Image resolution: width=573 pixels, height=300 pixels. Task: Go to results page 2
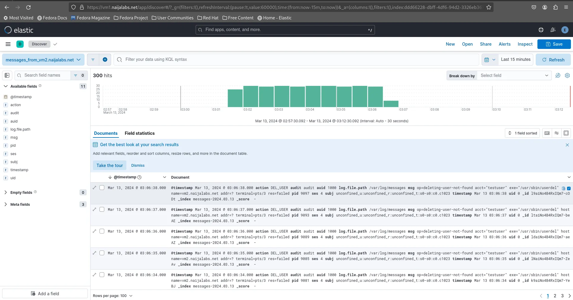(x=555, y=296)
